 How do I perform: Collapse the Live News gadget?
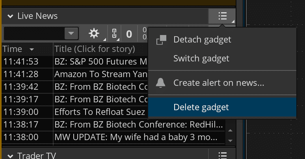(10, 16)
